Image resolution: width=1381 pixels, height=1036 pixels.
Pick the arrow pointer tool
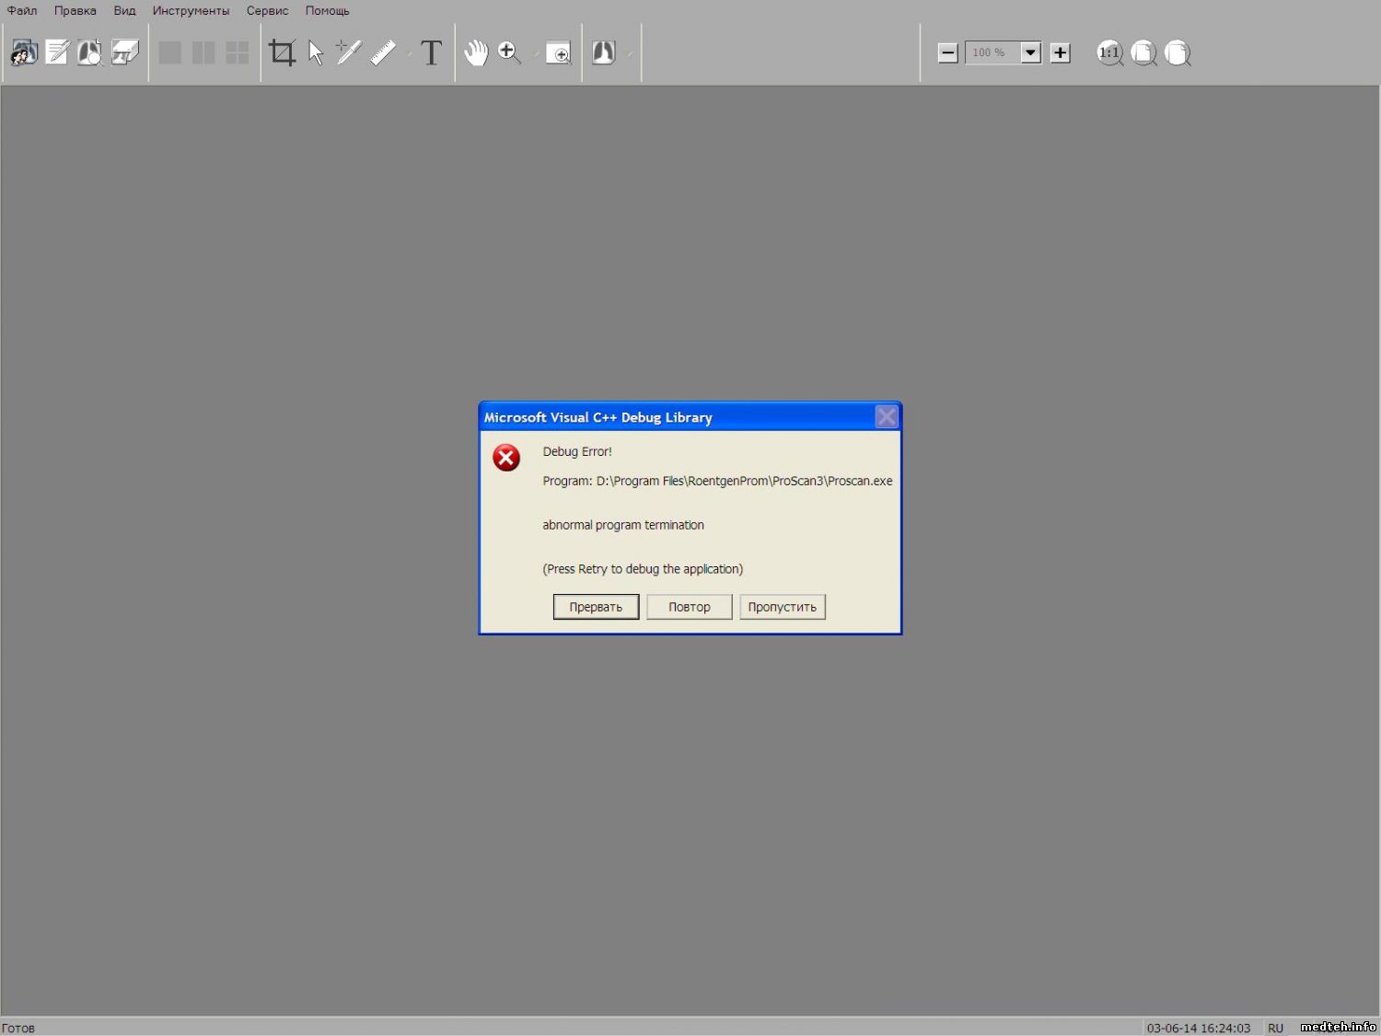pyautogui.click(x=316, y=52)
